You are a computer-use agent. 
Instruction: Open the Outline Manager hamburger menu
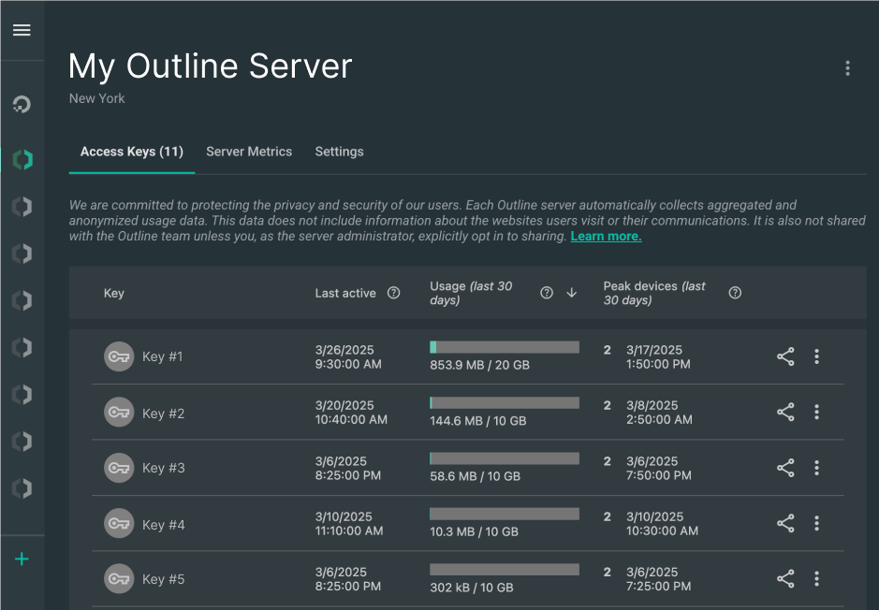[22, 29]
